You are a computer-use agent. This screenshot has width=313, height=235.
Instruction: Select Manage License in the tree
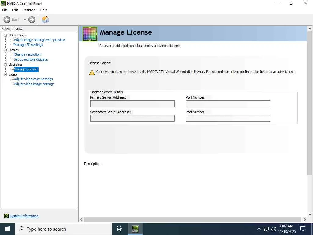(x=26, y=69)
